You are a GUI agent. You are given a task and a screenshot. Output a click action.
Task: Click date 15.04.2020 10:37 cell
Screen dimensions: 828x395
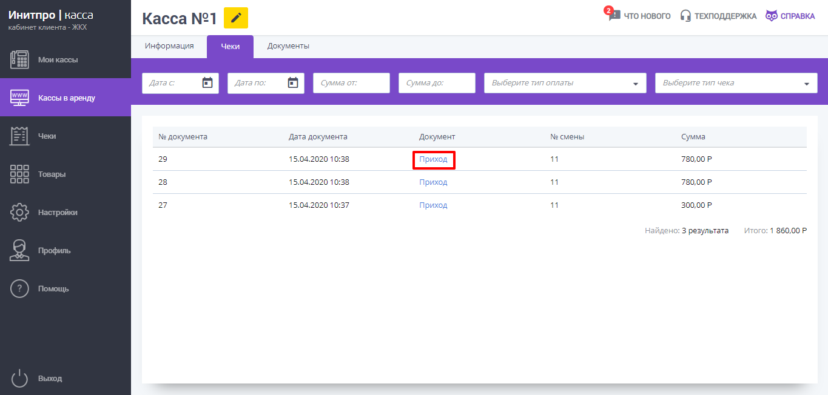(319, 205)
